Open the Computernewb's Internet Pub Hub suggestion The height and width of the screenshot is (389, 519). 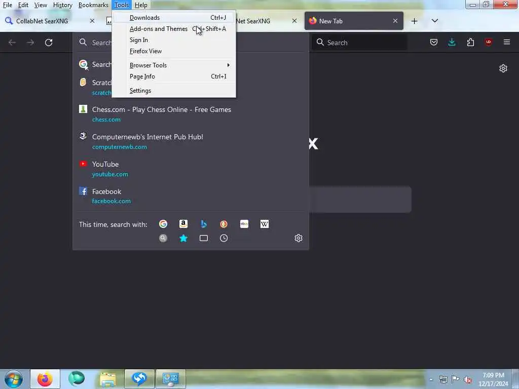[x=191, y=142]
